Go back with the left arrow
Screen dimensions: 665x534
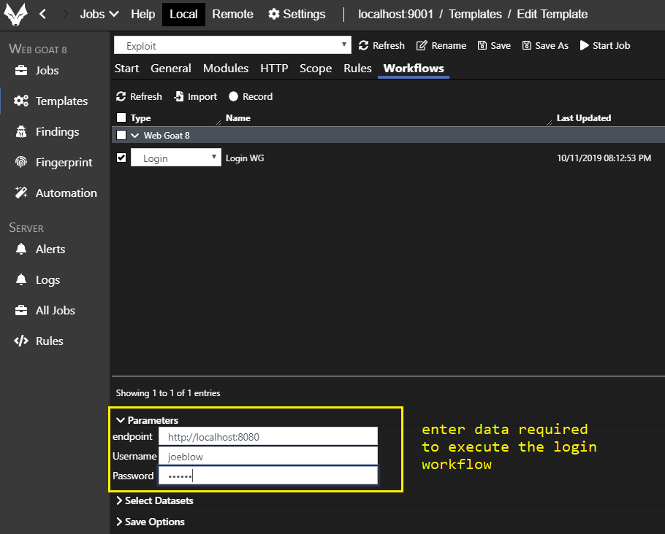(x=42, y=14)
